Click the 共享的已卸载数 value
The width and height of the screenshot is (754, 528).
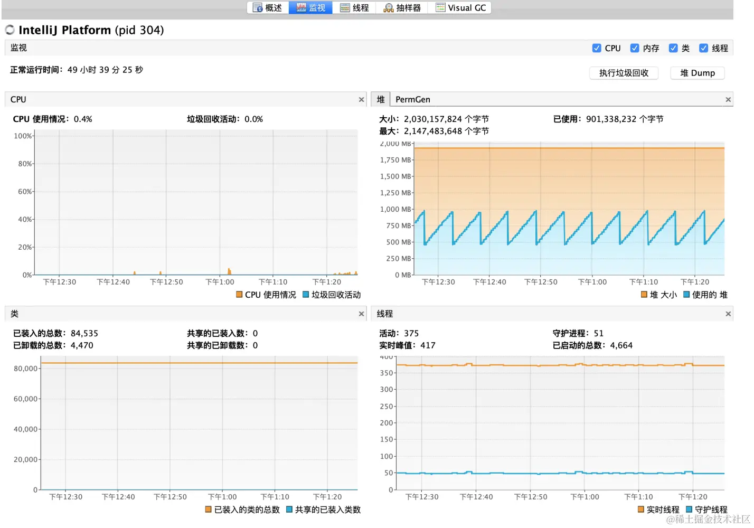click(255, 346)
